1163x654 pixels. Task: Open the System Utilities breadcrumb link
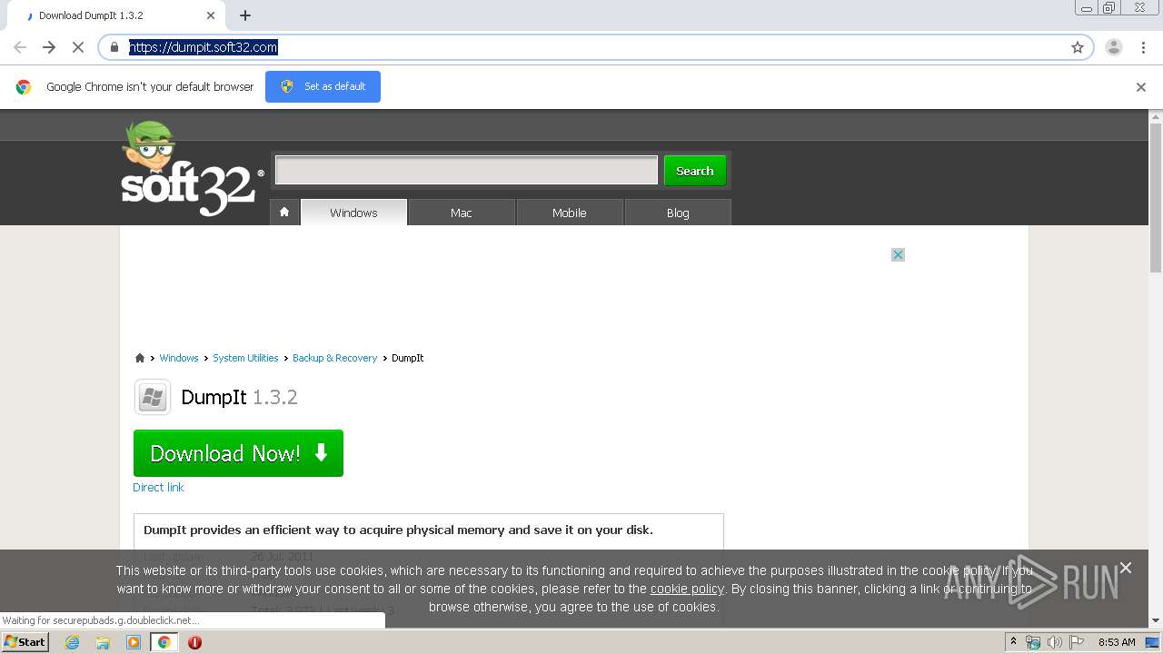coord(245,358)
